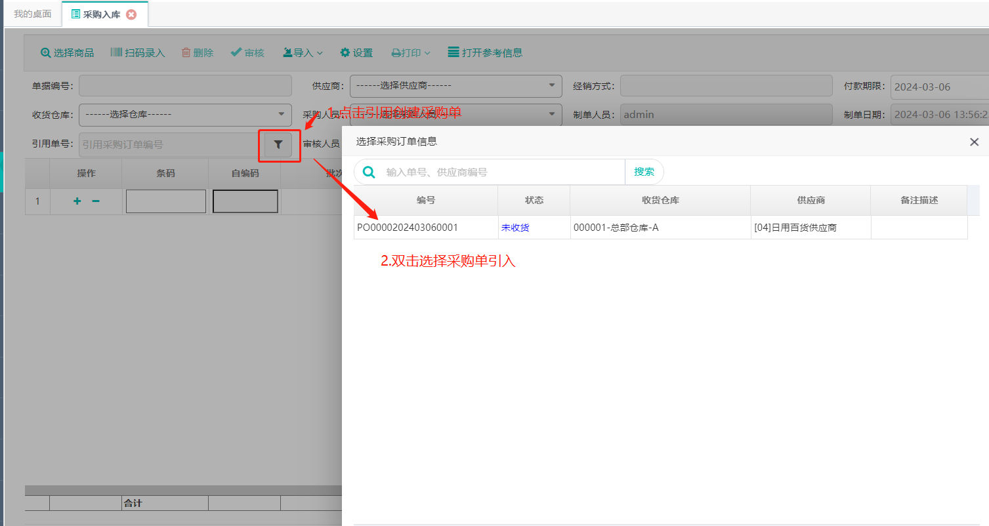Expand the 打印 print dropdown

(411, 53)
